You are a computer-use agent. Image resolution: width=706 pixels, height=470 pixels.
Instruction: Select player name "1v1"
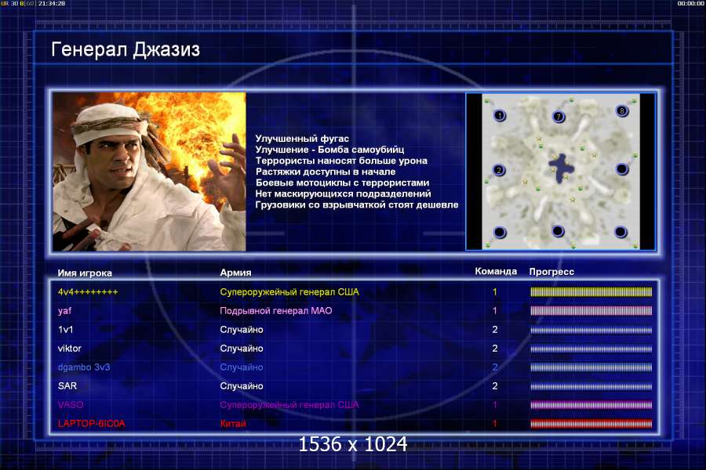[x=65, y=330]
